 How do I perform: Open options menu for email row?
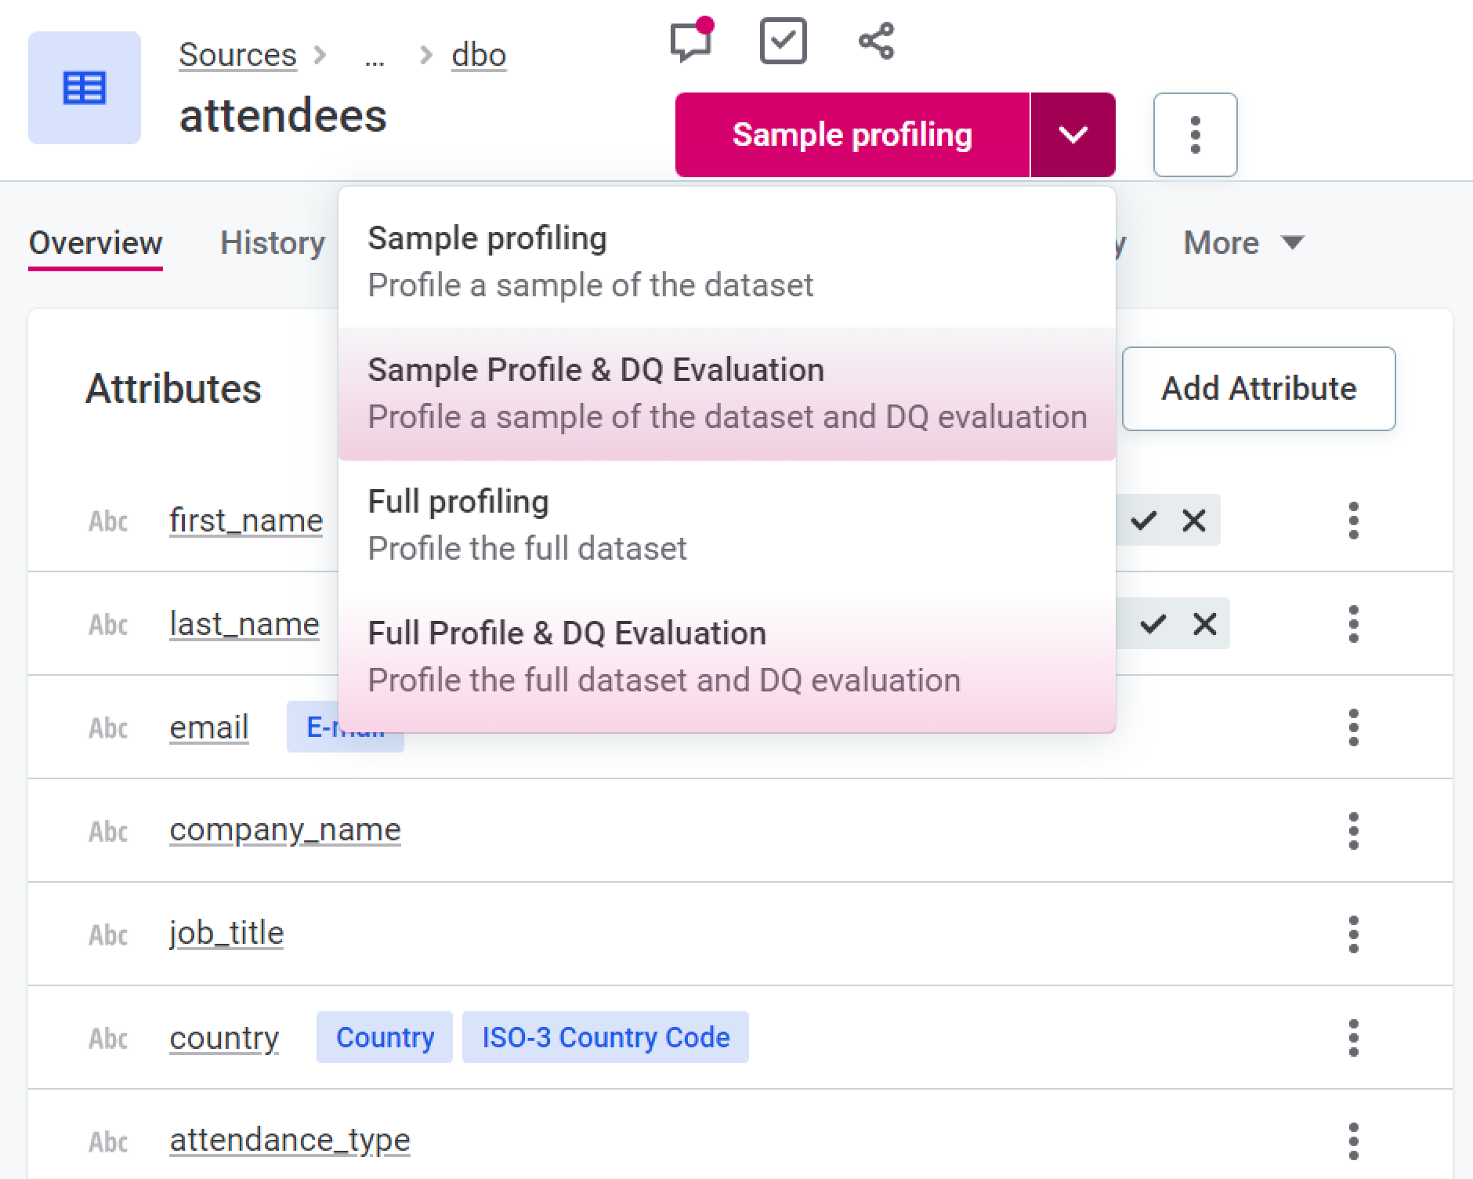pyautogui.click(x=1353, y=727)
